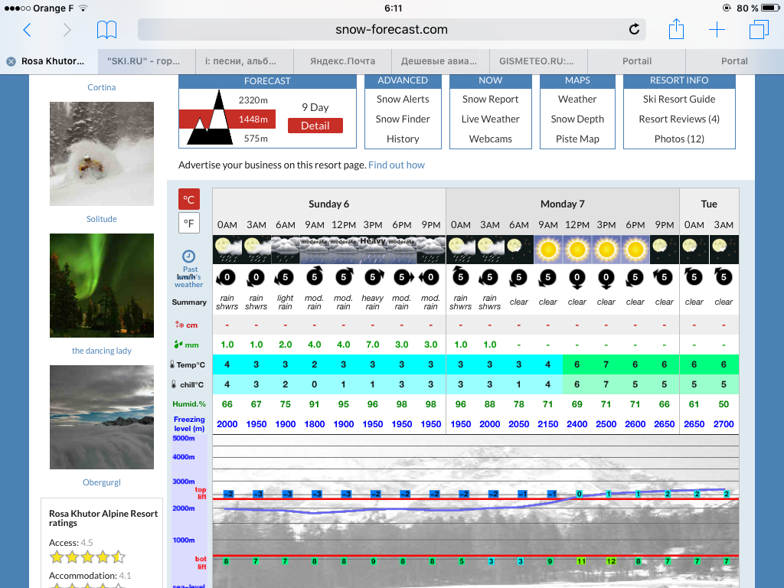This screenshot has height=588, width=784.
Task: Select the Monday 7 day header
Action: coord(563,204)
